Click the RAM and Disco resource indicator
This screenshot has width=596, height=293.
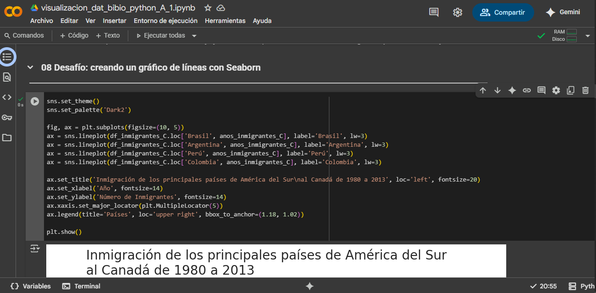click(x=564, y=35)
